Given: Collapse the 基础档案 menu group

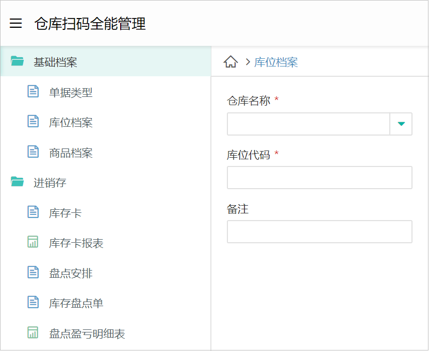Looking at the screenshot, I should click(x=106, y=61).
